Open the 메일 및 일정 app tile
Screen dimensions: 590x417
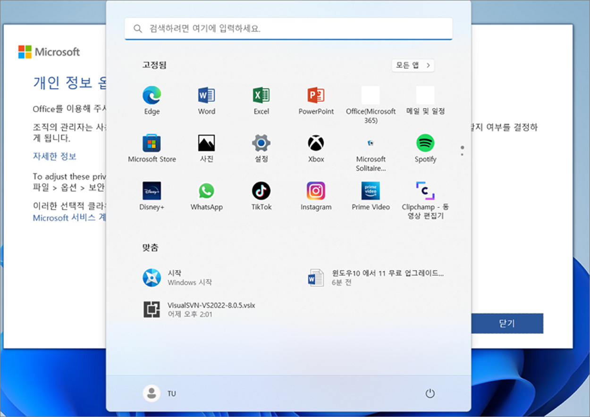tap(425, 101)
